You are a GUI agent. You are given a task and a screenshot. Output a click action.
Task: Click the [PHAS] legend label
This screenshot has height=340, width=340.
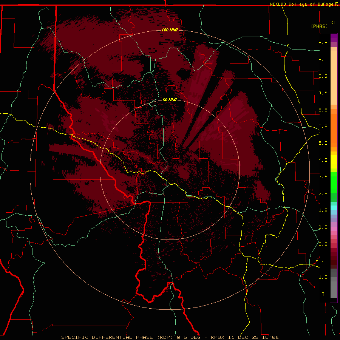click(319, 26)
